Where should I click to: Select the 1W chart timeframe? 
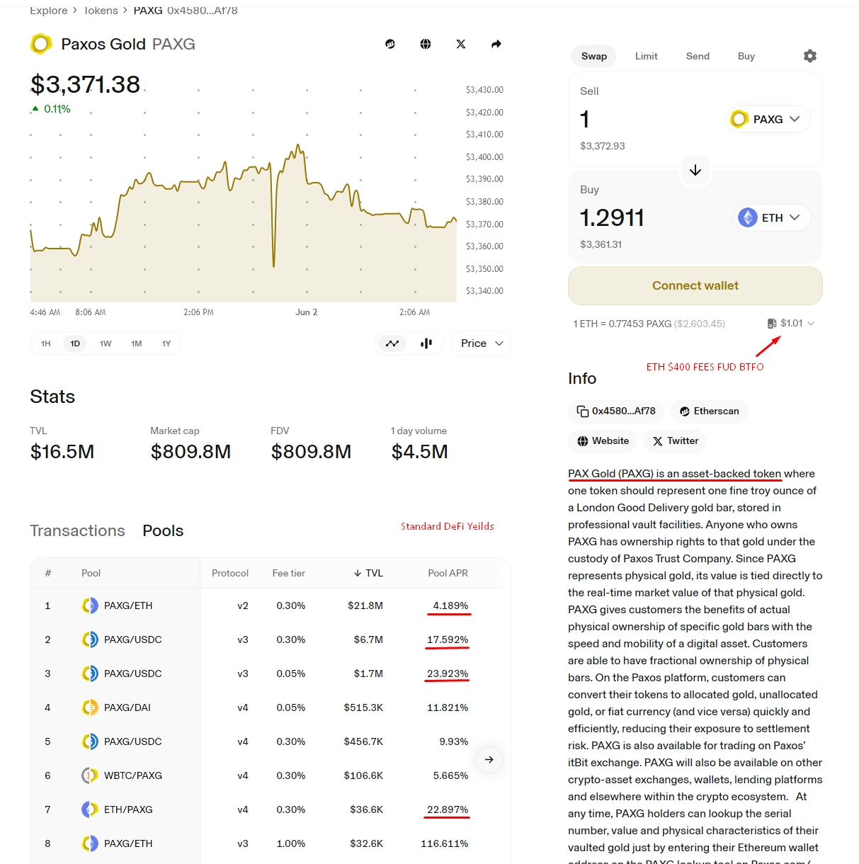(106, 343)
